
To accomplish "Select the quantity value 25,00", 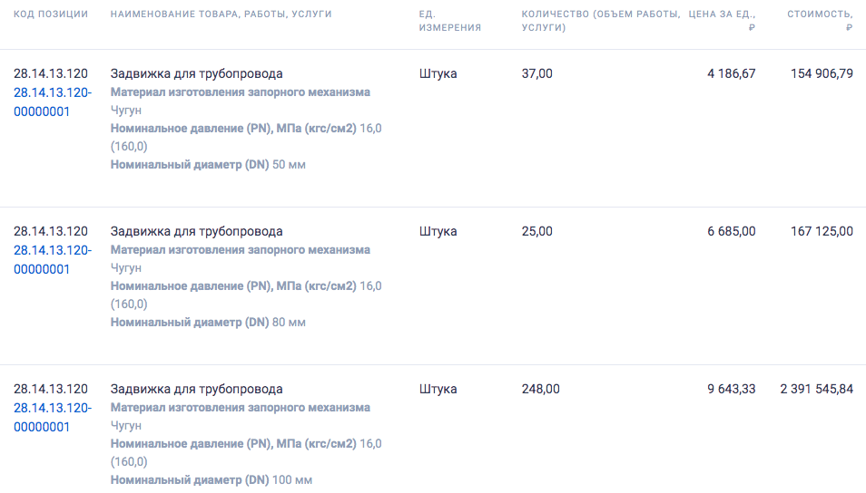I will tap(536, 231).
